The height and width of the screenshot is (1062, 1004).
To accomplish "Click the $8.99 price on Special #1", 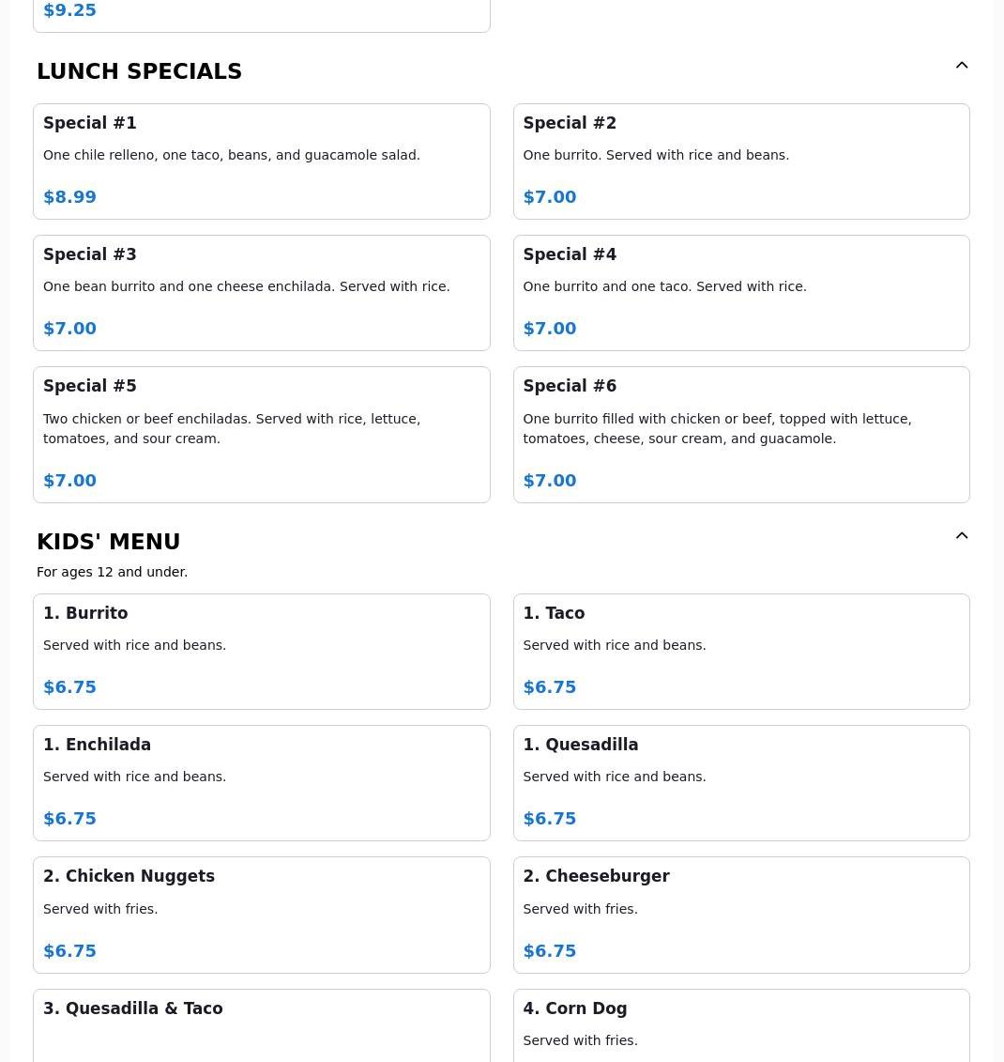I will pos(69,197).
